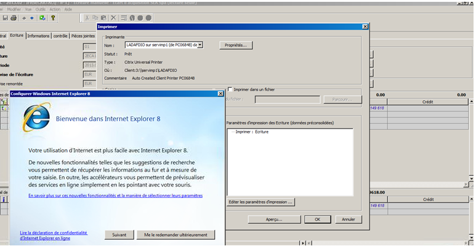Click the Crédit column header in upper table
476x246 pixels.
(427, 102)
